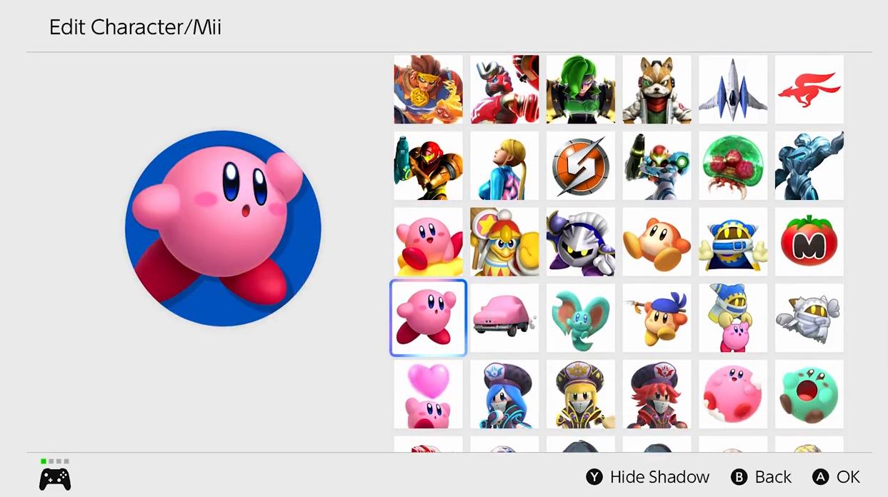Pick the Maxim Tomato icon
This screenshot has width=888, height=497.
tap(809, 242)
